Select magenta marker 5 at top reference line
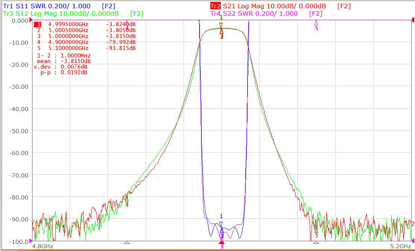 (316, 23)
